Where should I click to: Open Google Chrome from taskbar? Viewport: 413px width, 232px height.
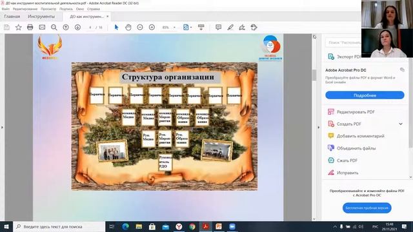192,226
